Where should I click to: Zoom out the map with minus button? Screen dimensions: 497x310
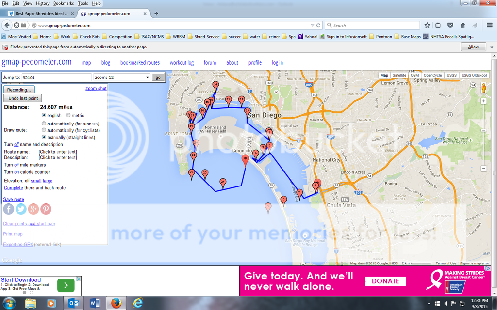coord(483,169)
